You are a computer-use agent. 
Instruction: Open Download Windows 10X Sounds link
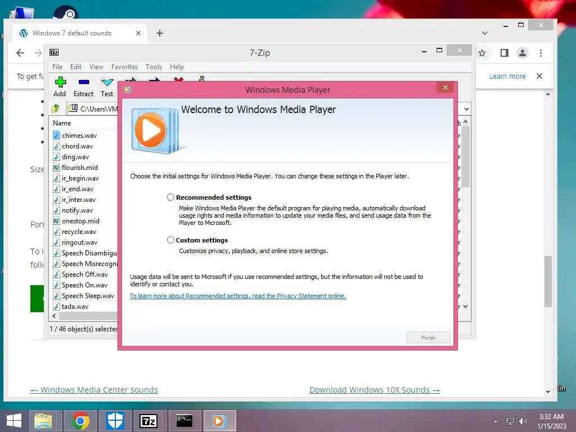pyautogui.click(x=374, y=390)
